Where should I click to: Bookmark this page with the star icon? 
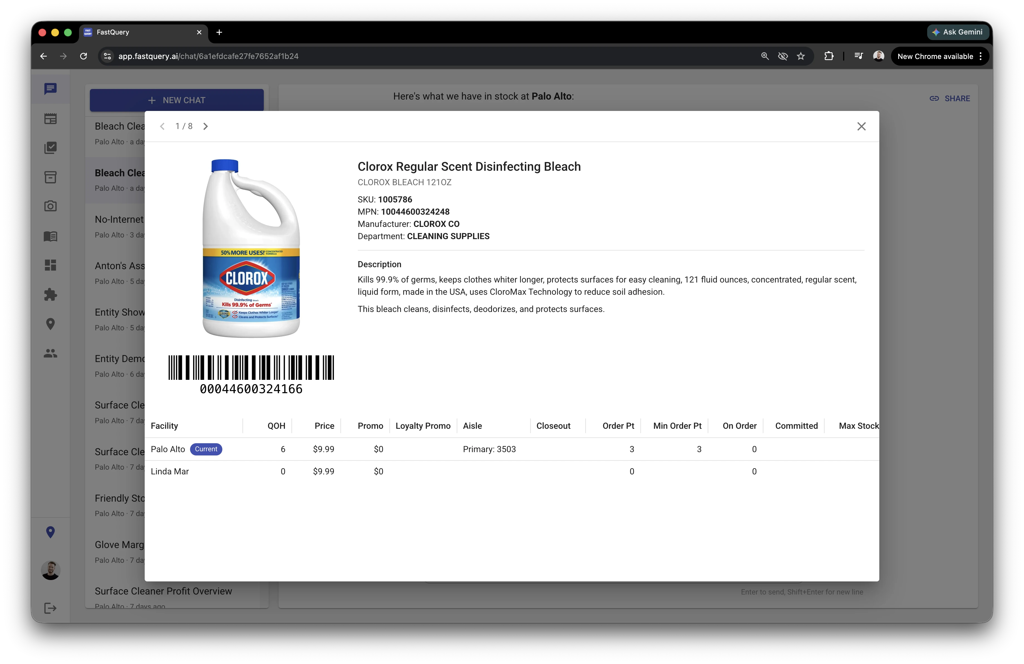click(x=801, y=56)
